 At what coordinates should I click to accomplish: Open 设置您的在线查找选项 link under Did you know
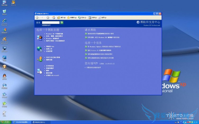click(93, 68)
